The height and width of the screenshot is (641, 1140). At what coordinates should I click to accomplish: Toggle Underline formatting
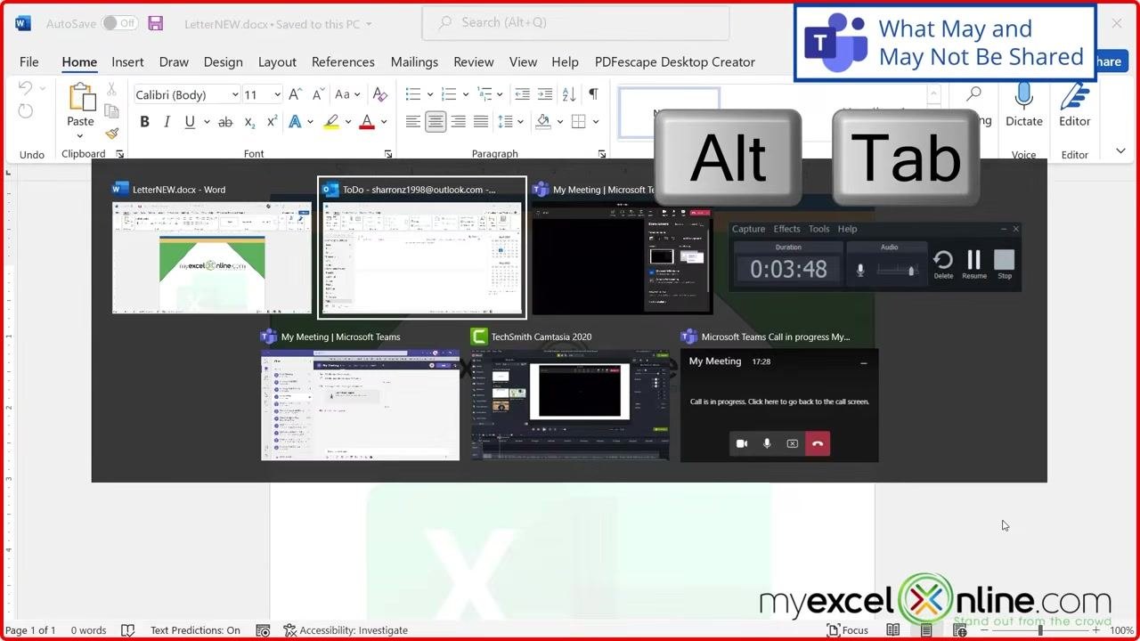tap(190, 122)
